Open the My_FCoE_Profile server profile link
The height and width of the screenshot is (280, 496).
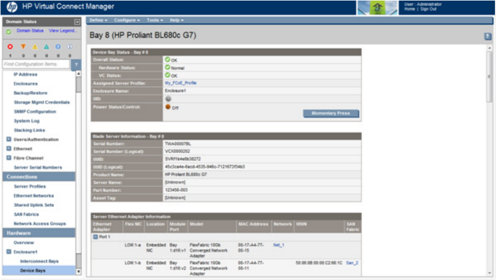(181, 83)
